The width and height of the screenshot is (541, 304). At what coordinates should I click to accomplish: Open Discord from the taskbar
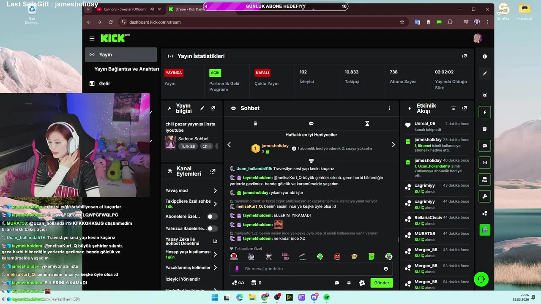[314, 297]
